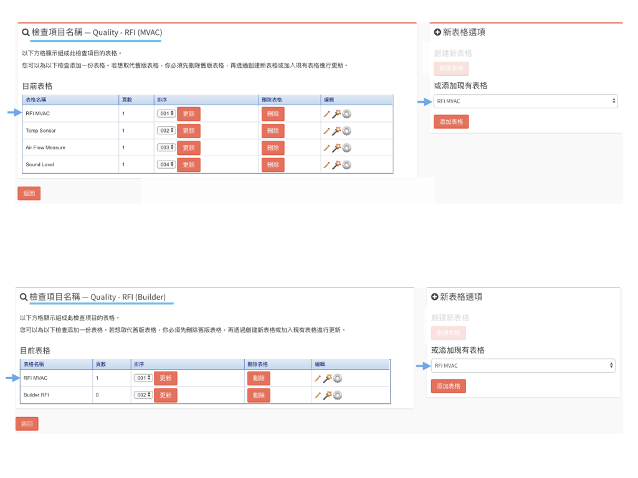
Task: Click page count '0' in Builder RFI row
Action: coord(97,395)
